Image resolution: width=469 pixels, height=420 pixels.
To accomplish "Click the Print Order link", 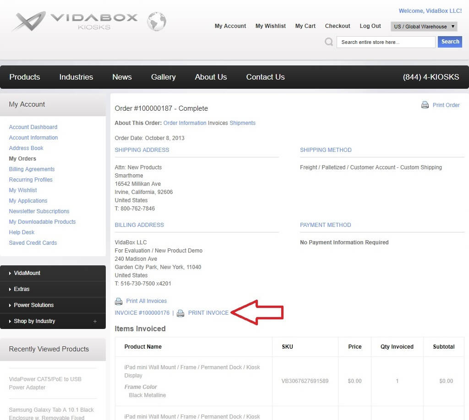I will point(446,105).
